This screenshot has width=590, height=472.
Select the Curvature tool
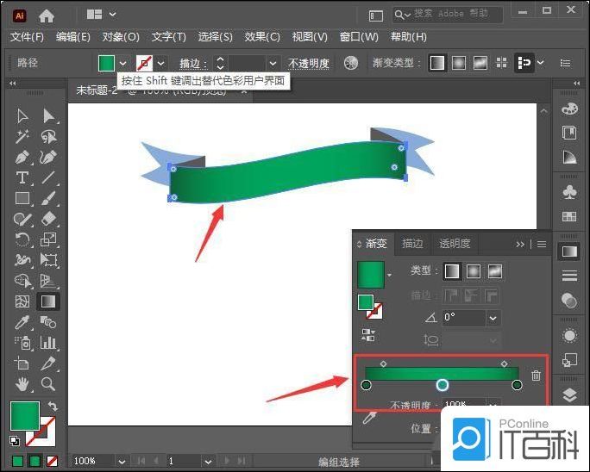point(48,157)
